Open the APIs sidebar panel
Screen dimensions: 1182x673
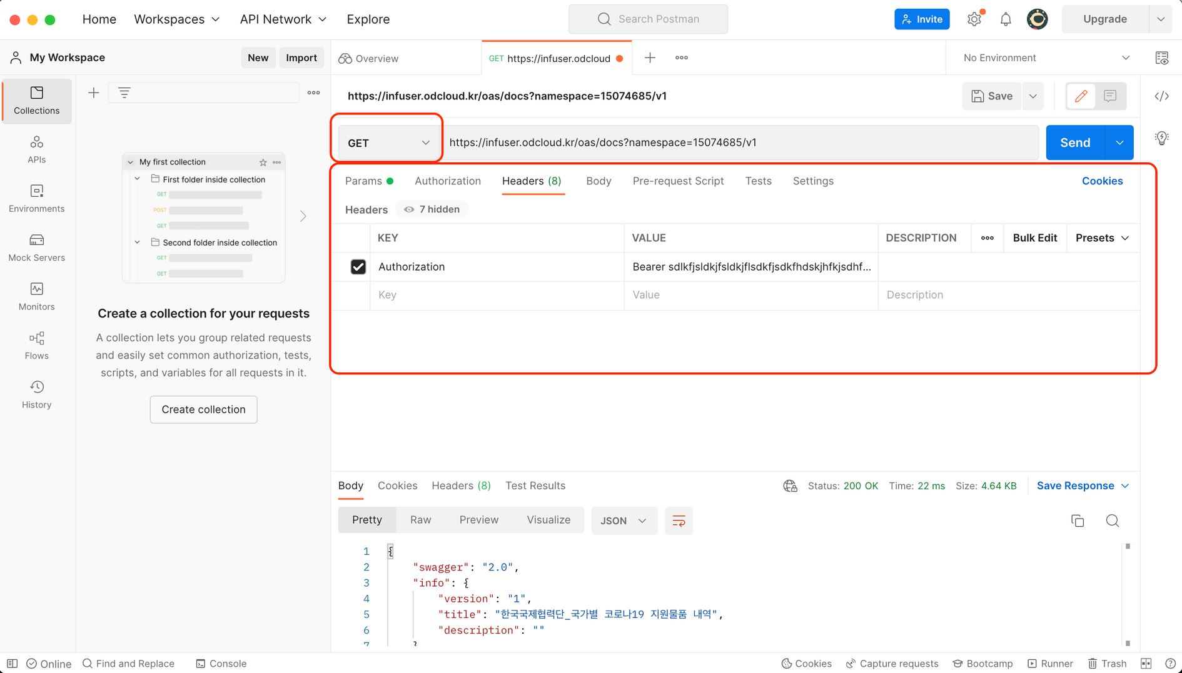(x=36, y=150)
